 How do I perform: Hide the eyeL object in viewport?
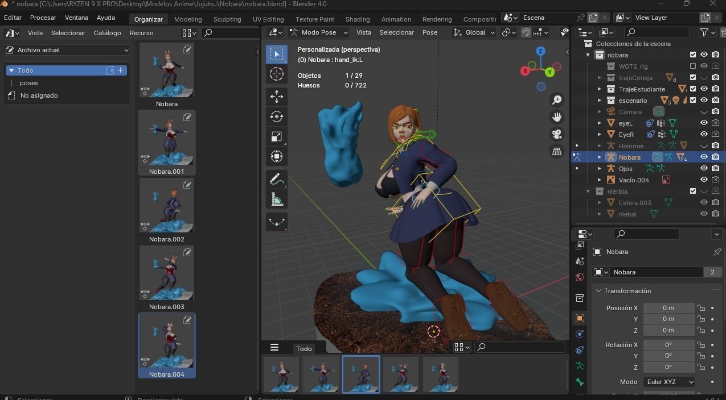pyautogui.click(x=704, y=123)
